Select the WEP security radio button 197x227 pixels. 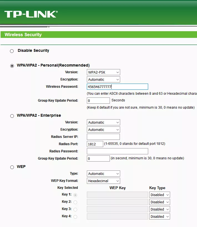[x=12, y=167]
